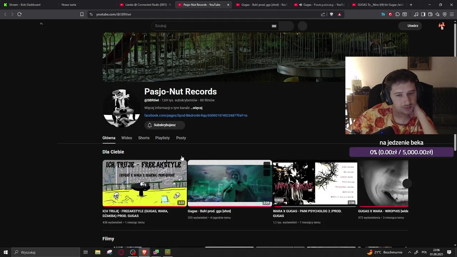Screen dimensions: 457x257
Task: Expand channel description with ...więcej
Action: (x=196, y=108)
